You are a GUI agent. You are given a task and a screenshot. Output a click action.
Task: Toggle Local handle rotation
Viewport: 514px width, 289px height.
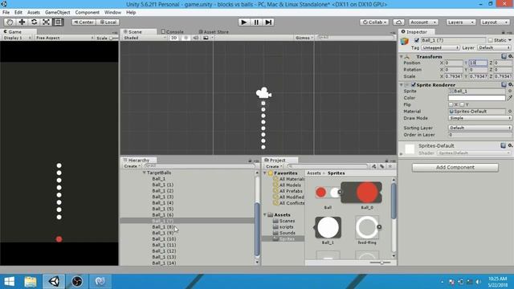click(x=108, y=22)
